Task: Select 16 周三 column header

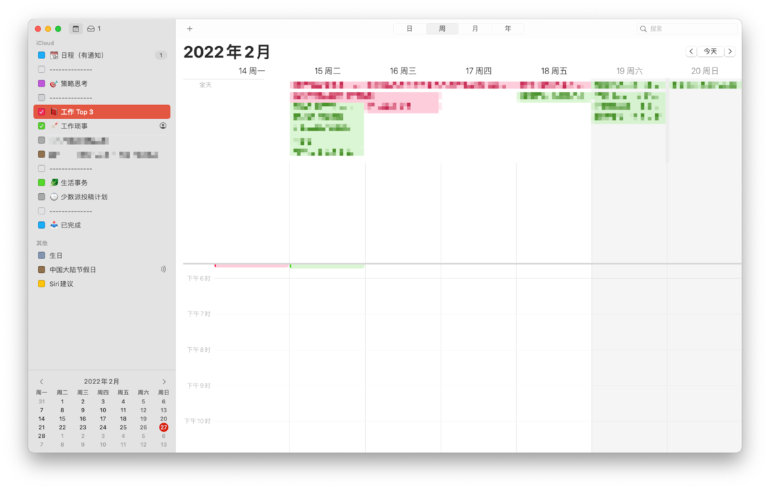Action: [403, 71]
